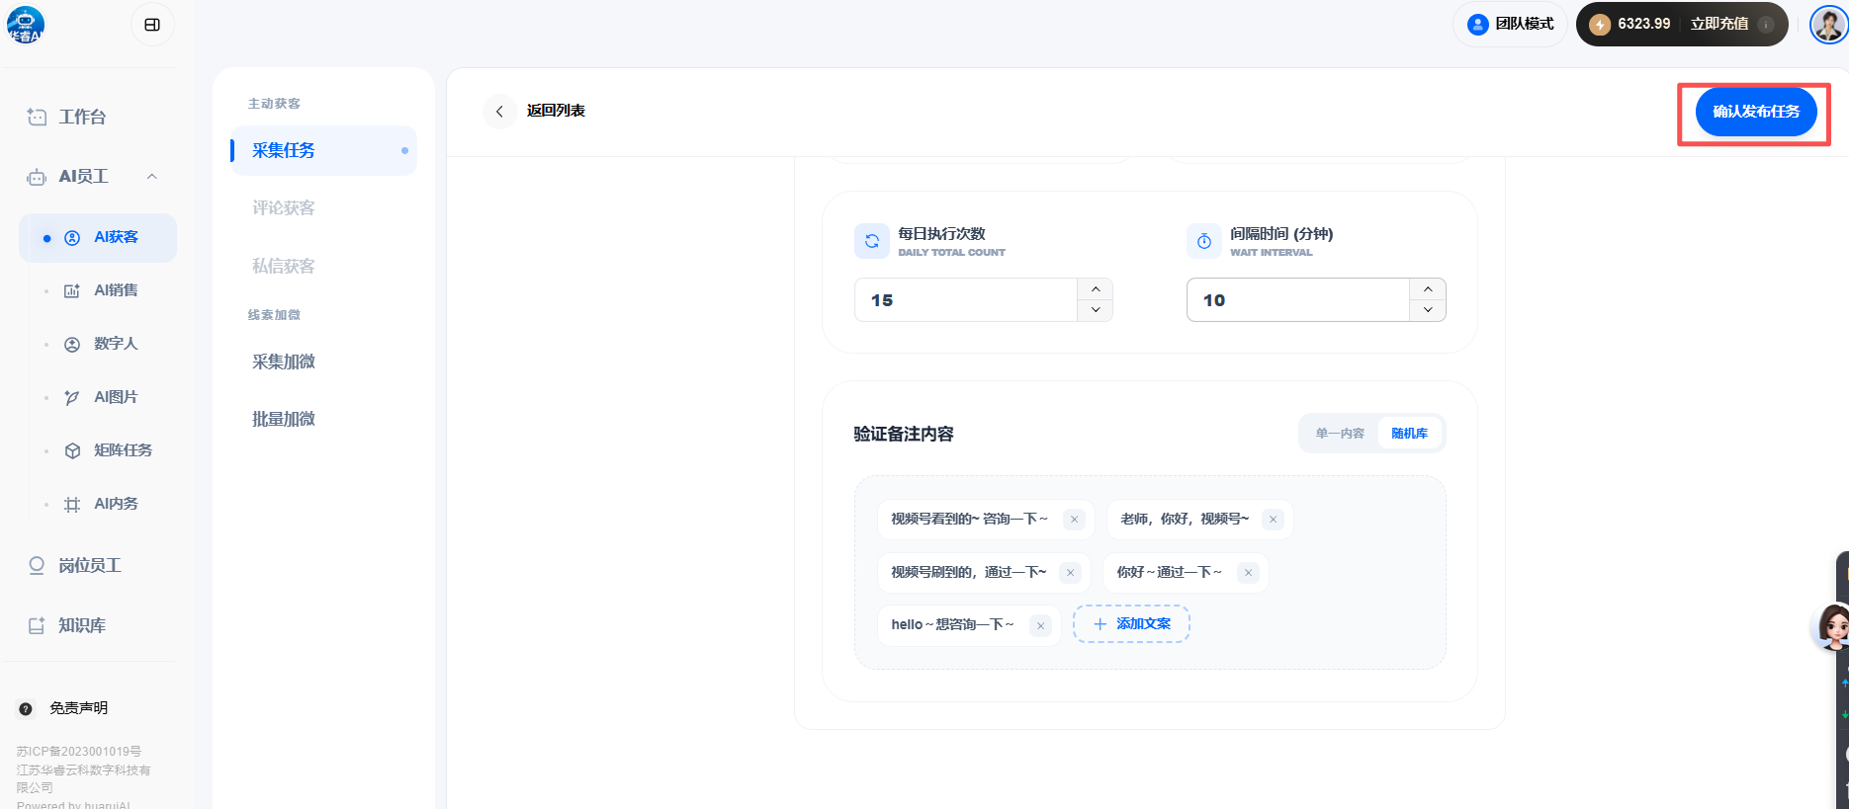Open the 免责声明 help icon
Image resolution: width=1849 pixels, height=809 pixels.
tap(26, 709)
